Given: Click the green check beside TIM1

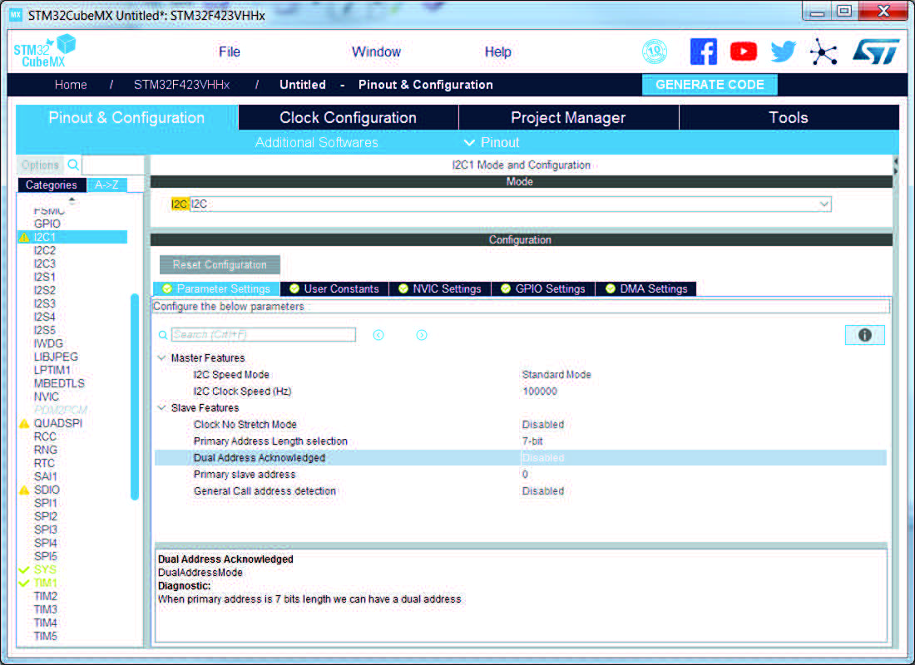Looking at the screenshot, I should click(24, 584).
